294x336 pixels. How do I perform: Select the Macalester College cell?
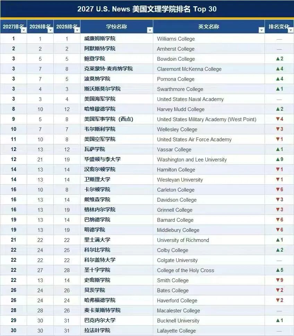pyautogui.click(x=209, y=311)
